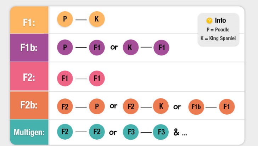Select the purple K circle in the F1b row
Screen dimensions: 258x146
[x=131, y=48]
